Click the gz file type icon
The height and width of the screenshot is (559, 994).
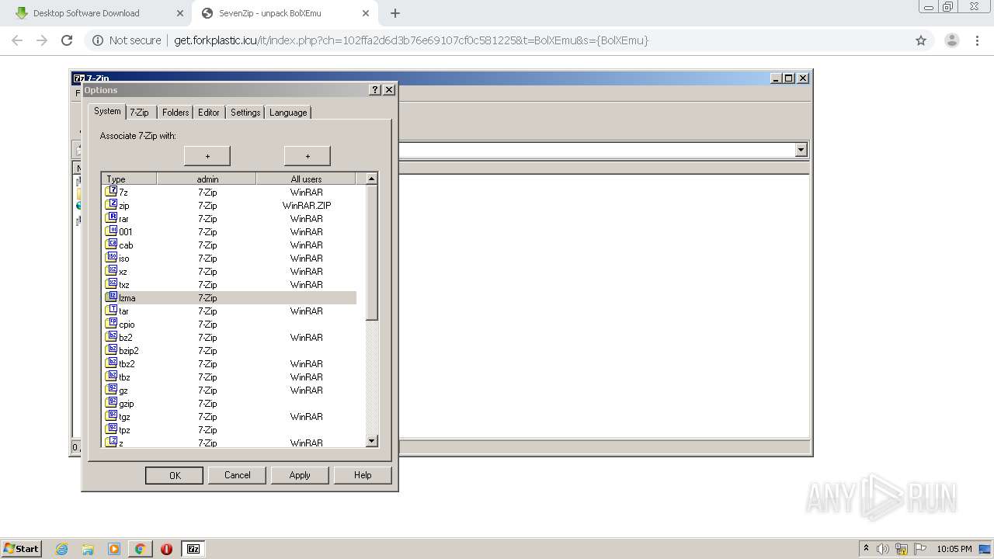111,390
